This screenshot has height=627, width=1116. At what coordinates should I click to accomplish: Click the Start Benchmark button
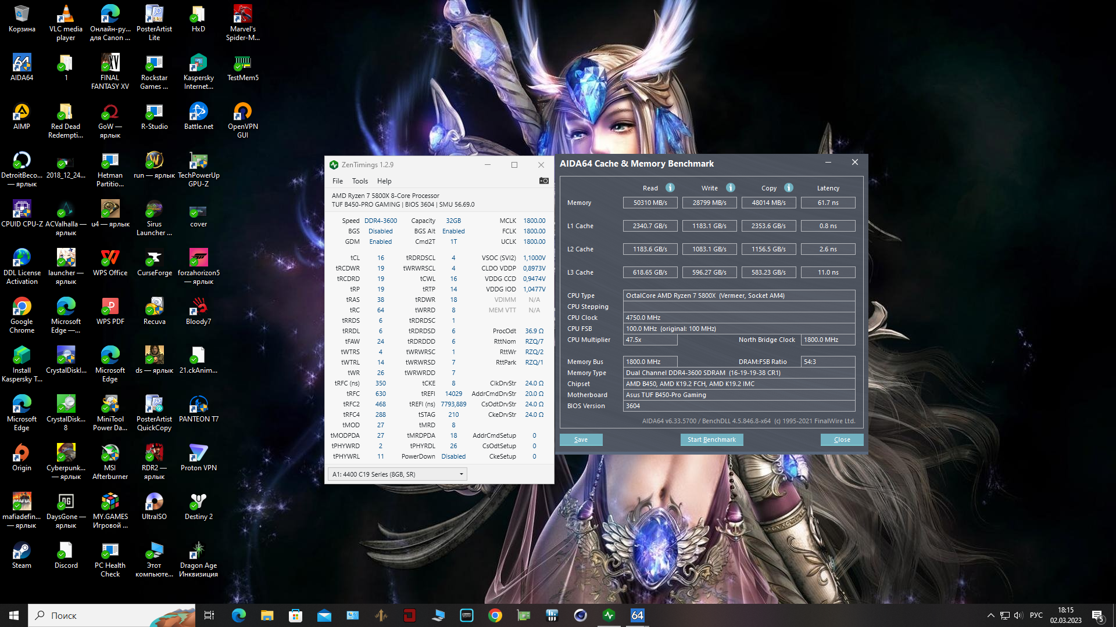coord(711,439)
